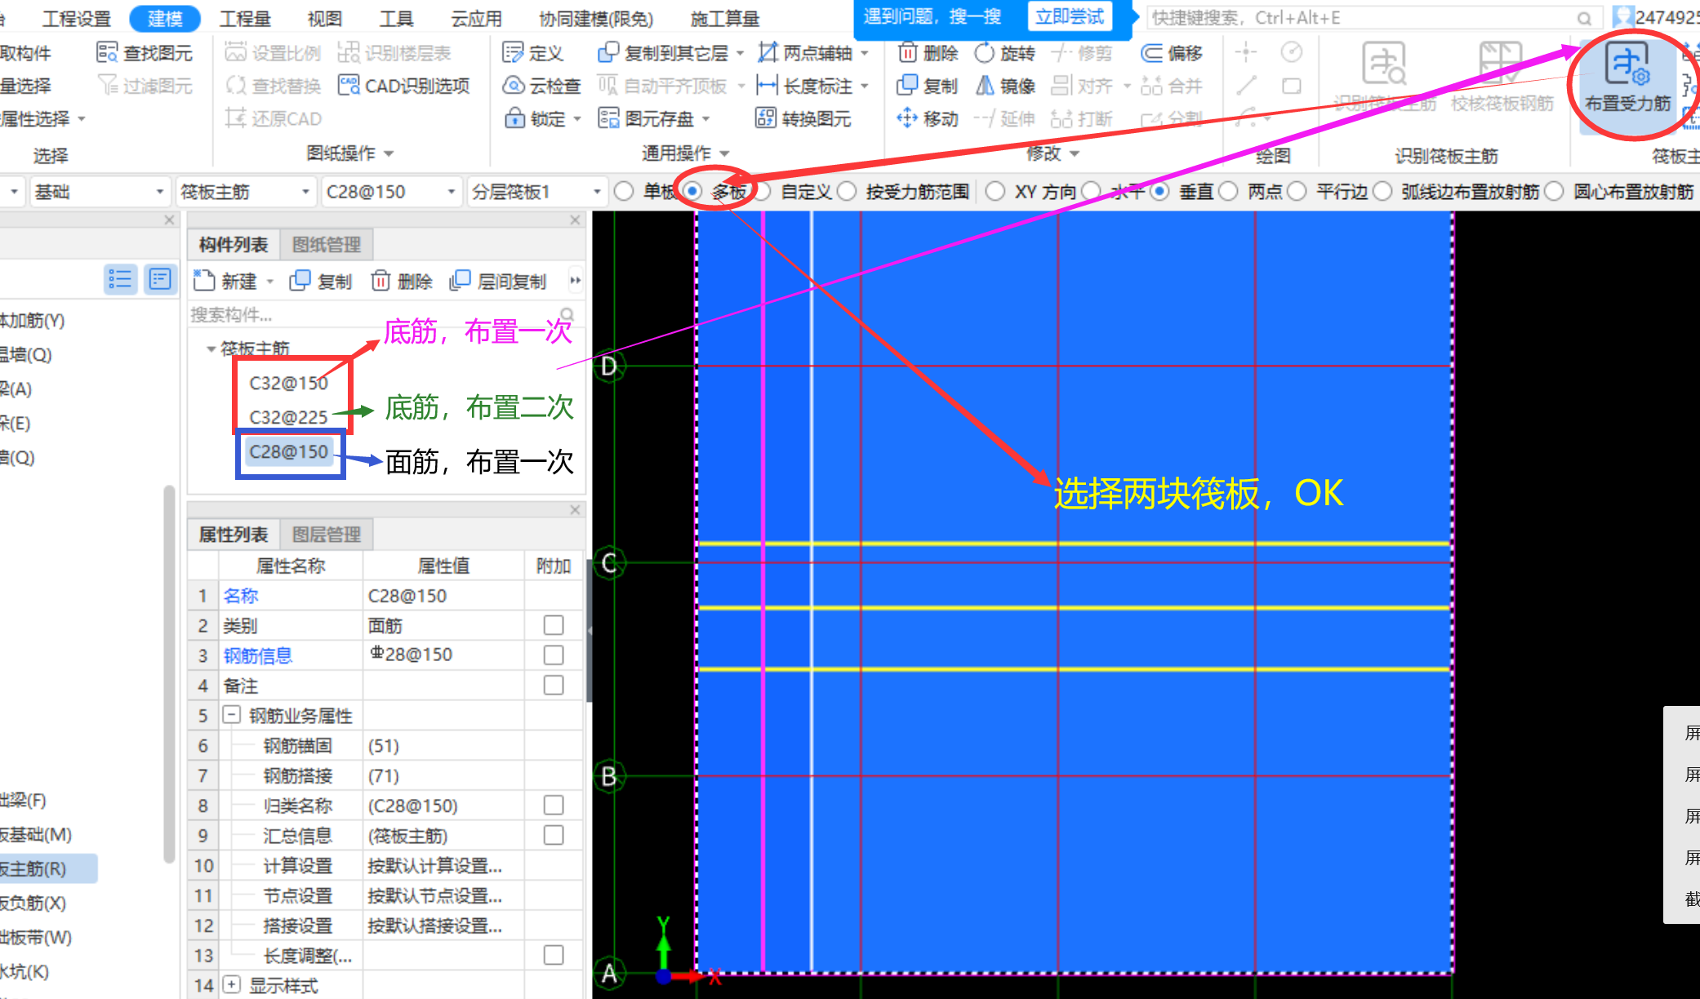Open CAD识别选项
The height and width of the screenshot is (999, 1700).
click(x=404, y=86)
